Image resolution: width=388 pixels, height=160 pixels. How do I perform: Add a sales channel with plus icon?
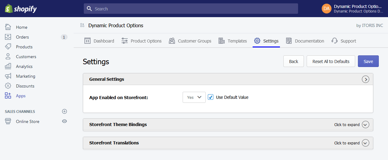click(x=64, y=111)
